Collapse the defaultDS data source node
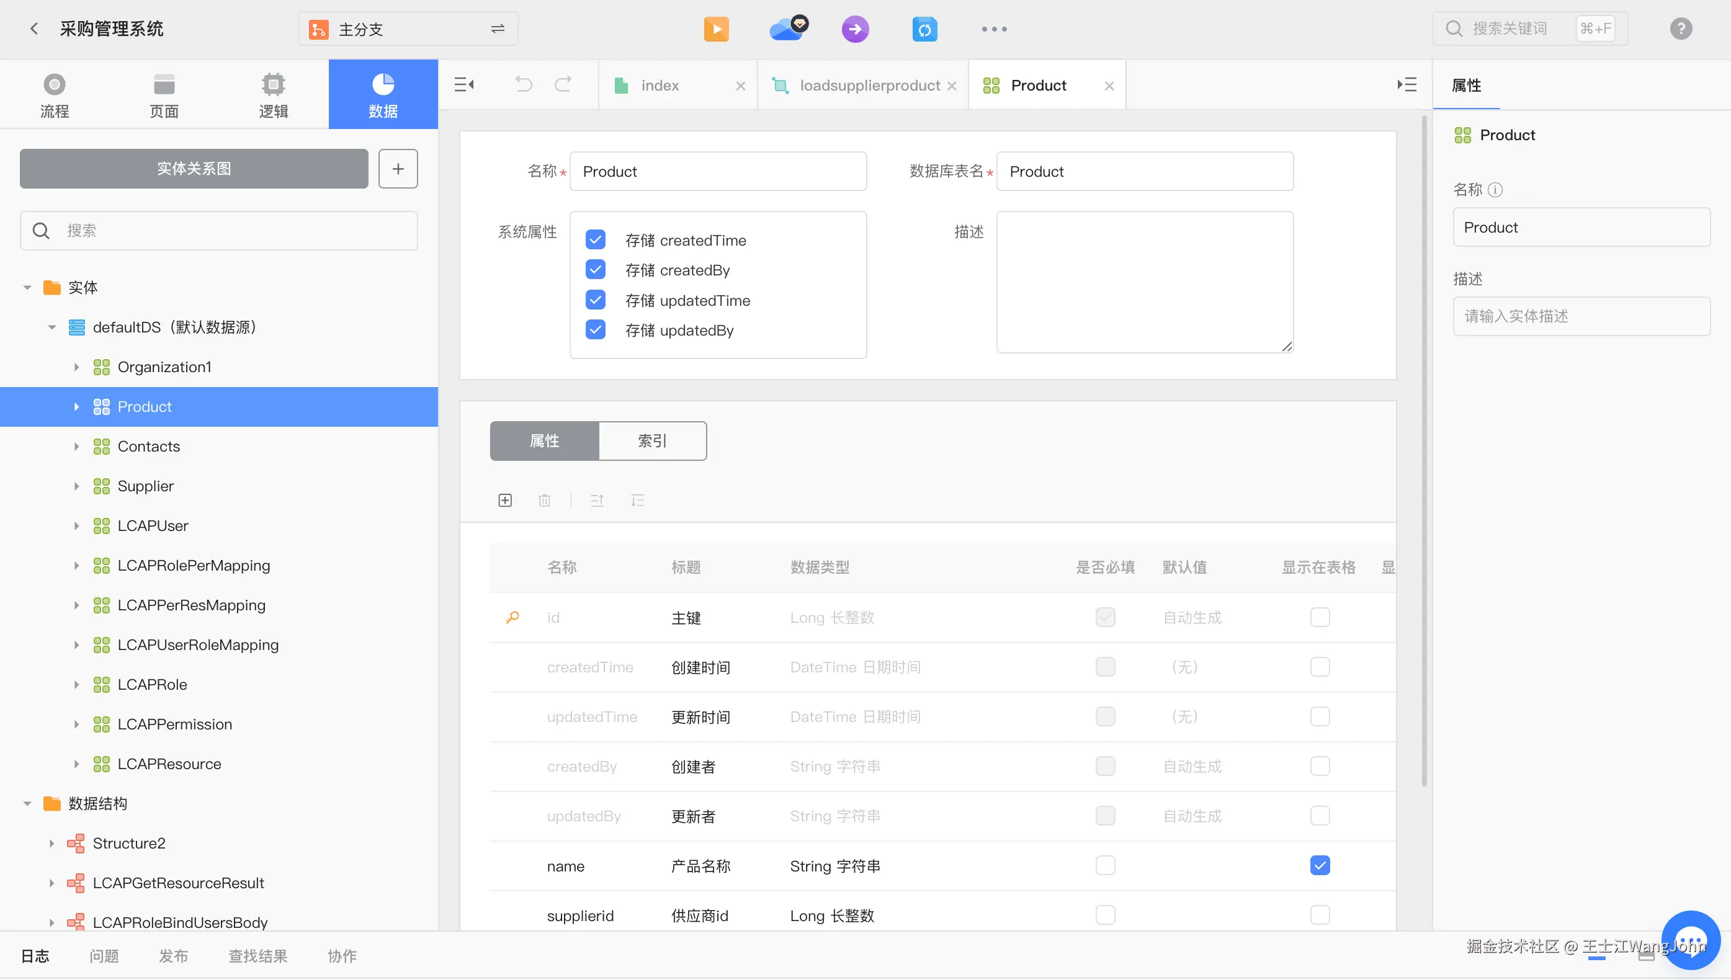 point(52,327)
